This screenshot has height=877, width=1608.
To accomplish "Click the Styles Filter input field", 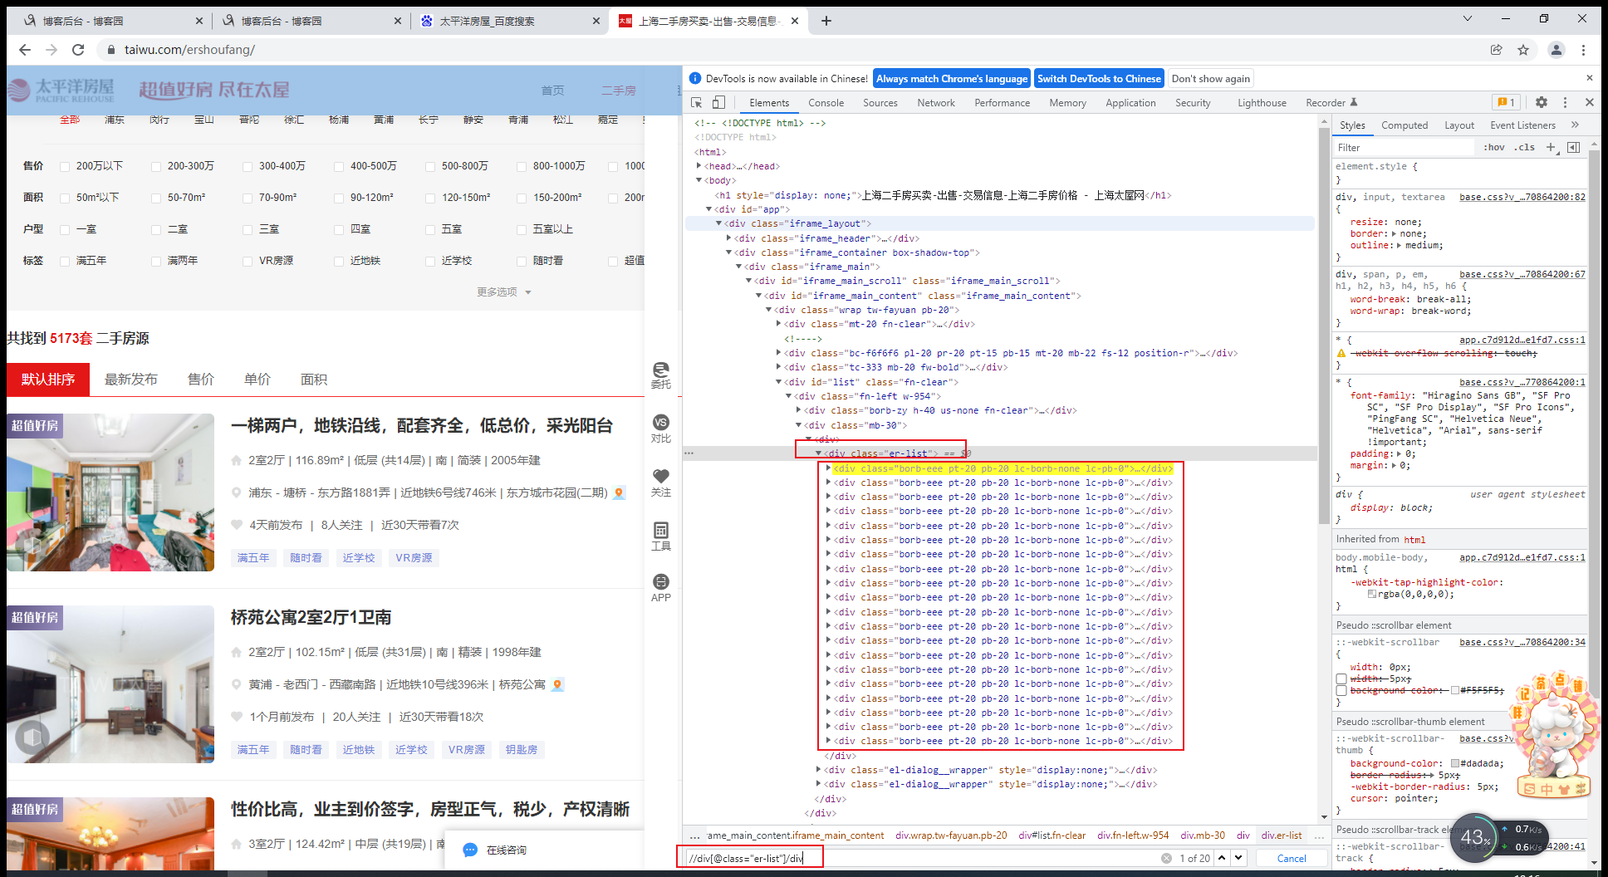I will [x=1404, y=147].
